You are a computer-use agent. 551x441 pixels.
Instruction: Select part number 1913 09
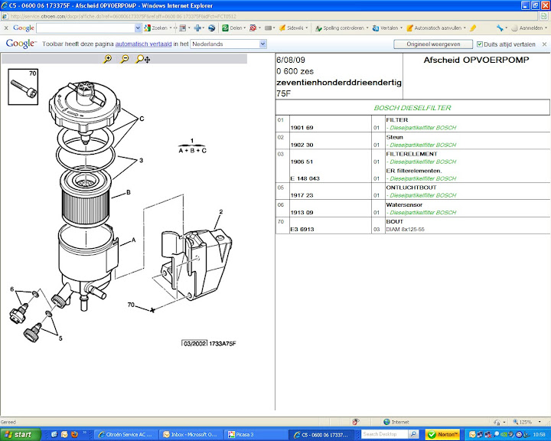point(302,212)
